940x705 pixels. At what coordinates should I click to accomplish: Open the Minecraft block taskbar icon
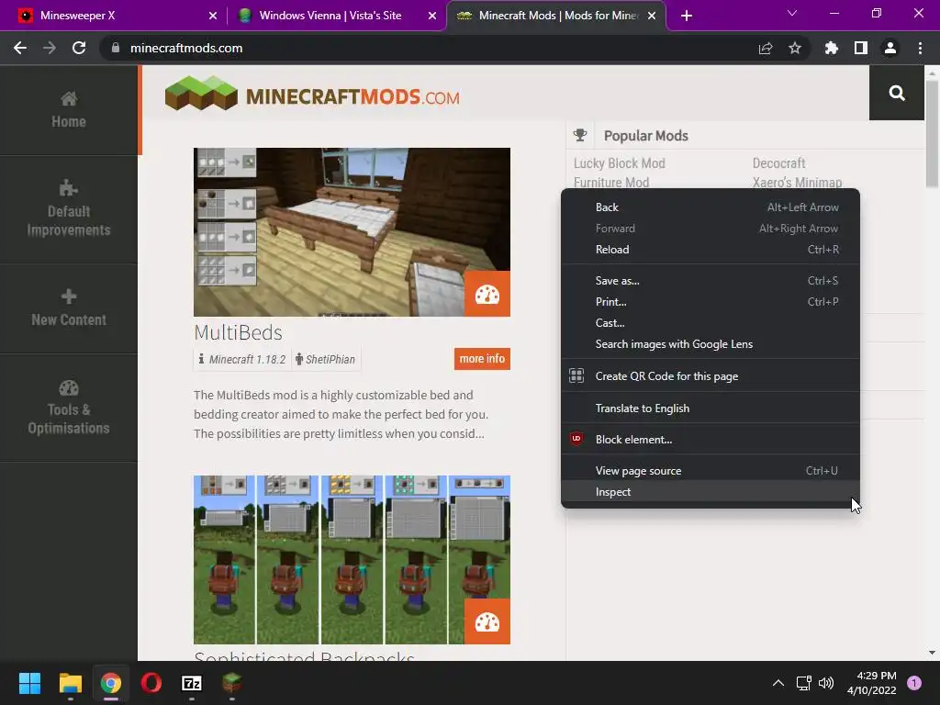pyautogui.click(x=232, y=683)
